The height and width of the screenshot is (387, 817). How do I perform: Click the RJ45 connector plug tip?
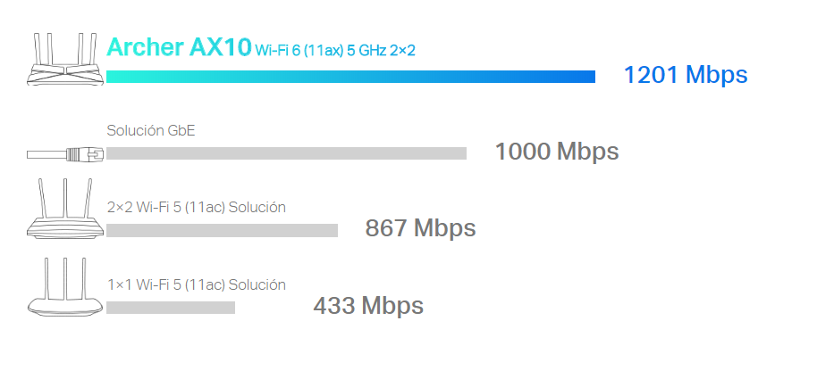coord(97,154)
